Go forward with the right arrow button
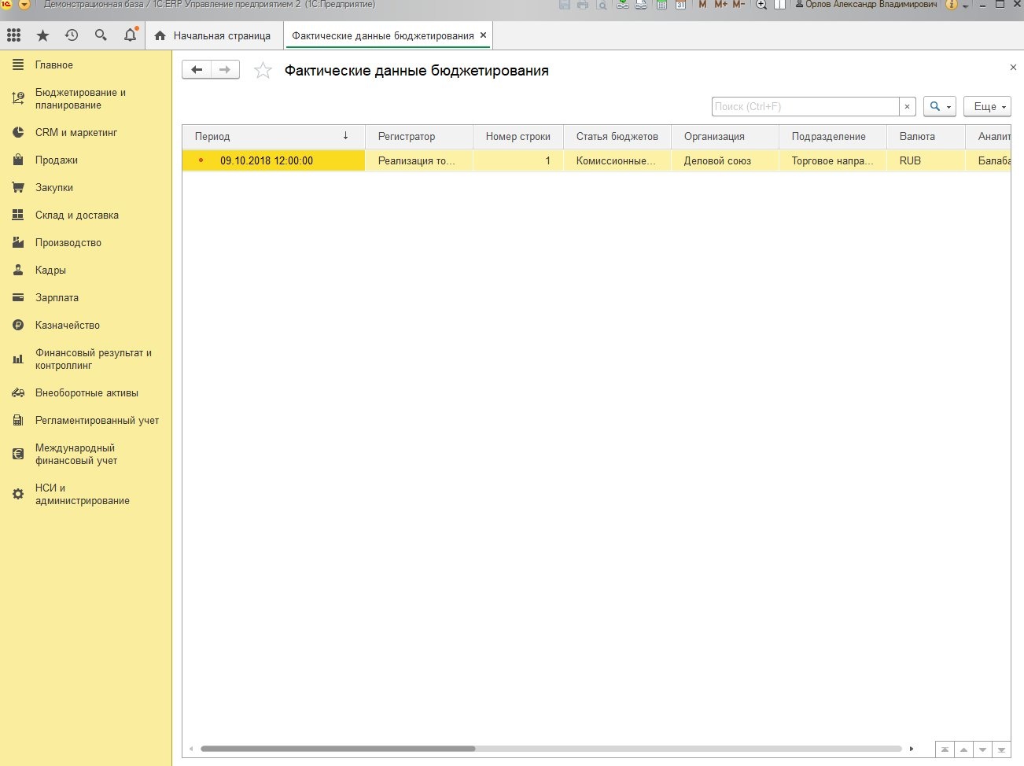 coord(225,70)
